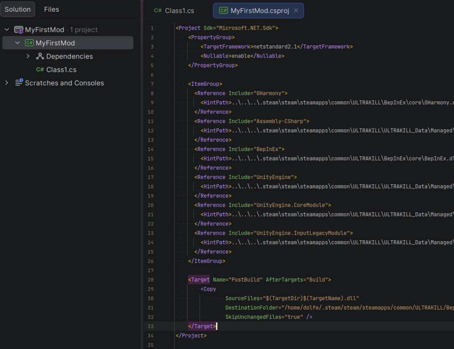The height and width of the screenshot is (349, 454).
Task: Click the C# project icon for MyFirstMod
Action: 29,43
